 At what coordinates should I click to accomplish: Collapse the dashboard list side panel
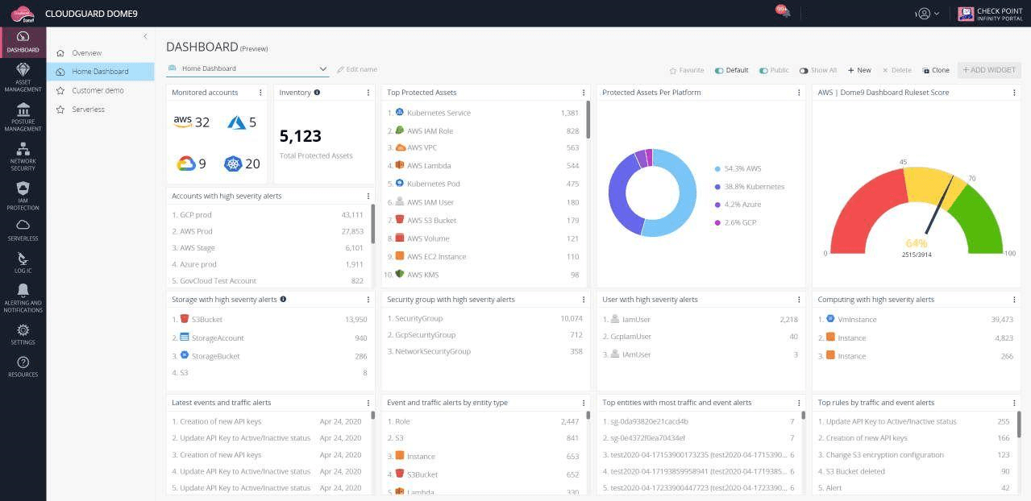click(145, 36)
